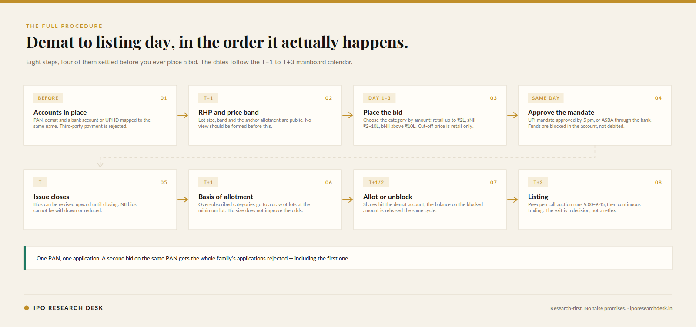Click step number 05
This screenshot has height=327, width=696.
[x=164, y=183]
